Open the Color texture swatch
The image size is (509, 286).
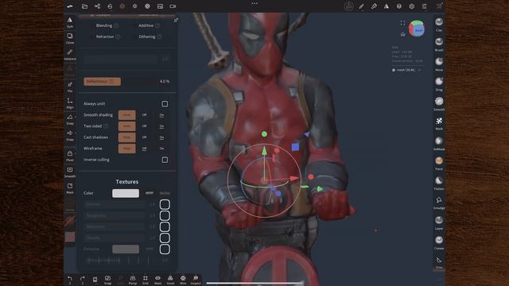click(x=126, y=193)
